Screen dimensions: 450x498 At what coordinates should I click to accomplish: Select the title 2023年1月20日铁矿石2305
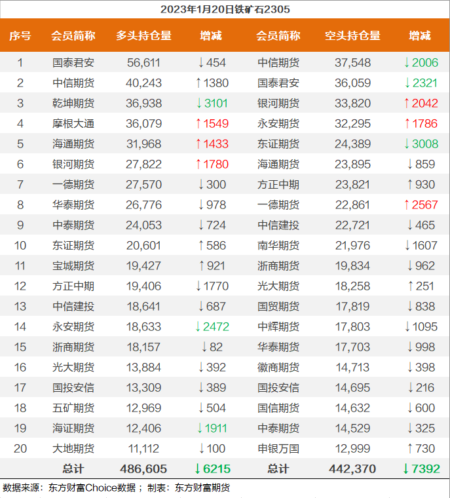[225, 9]
